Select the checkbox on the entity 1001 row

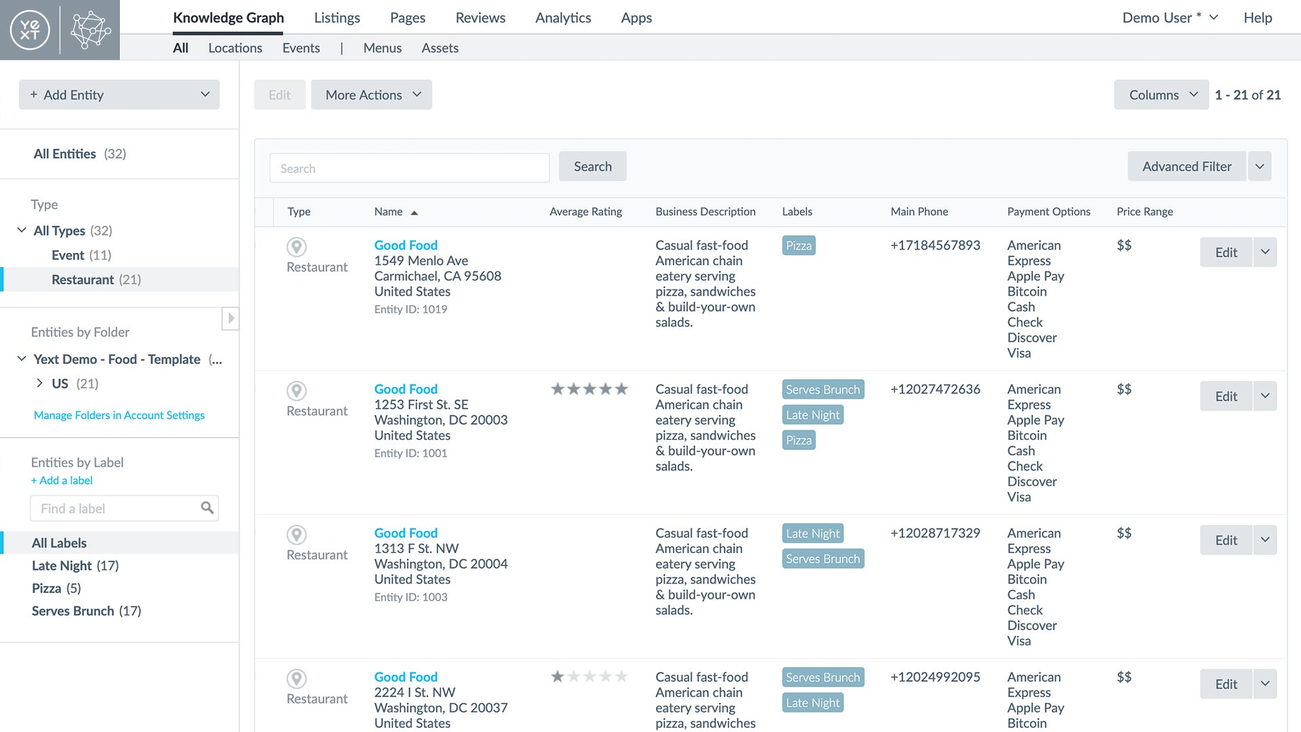[x=264, y=391]
